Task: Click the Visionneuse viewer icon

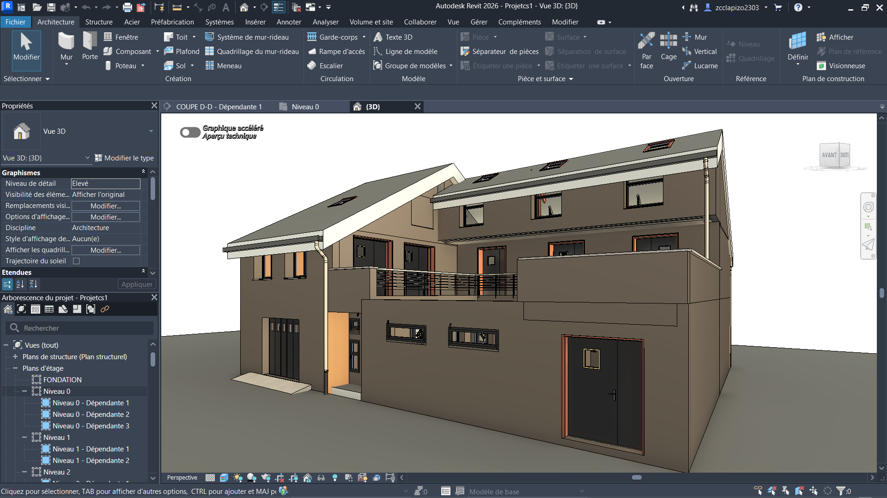Action: click(x=821, y=66)
